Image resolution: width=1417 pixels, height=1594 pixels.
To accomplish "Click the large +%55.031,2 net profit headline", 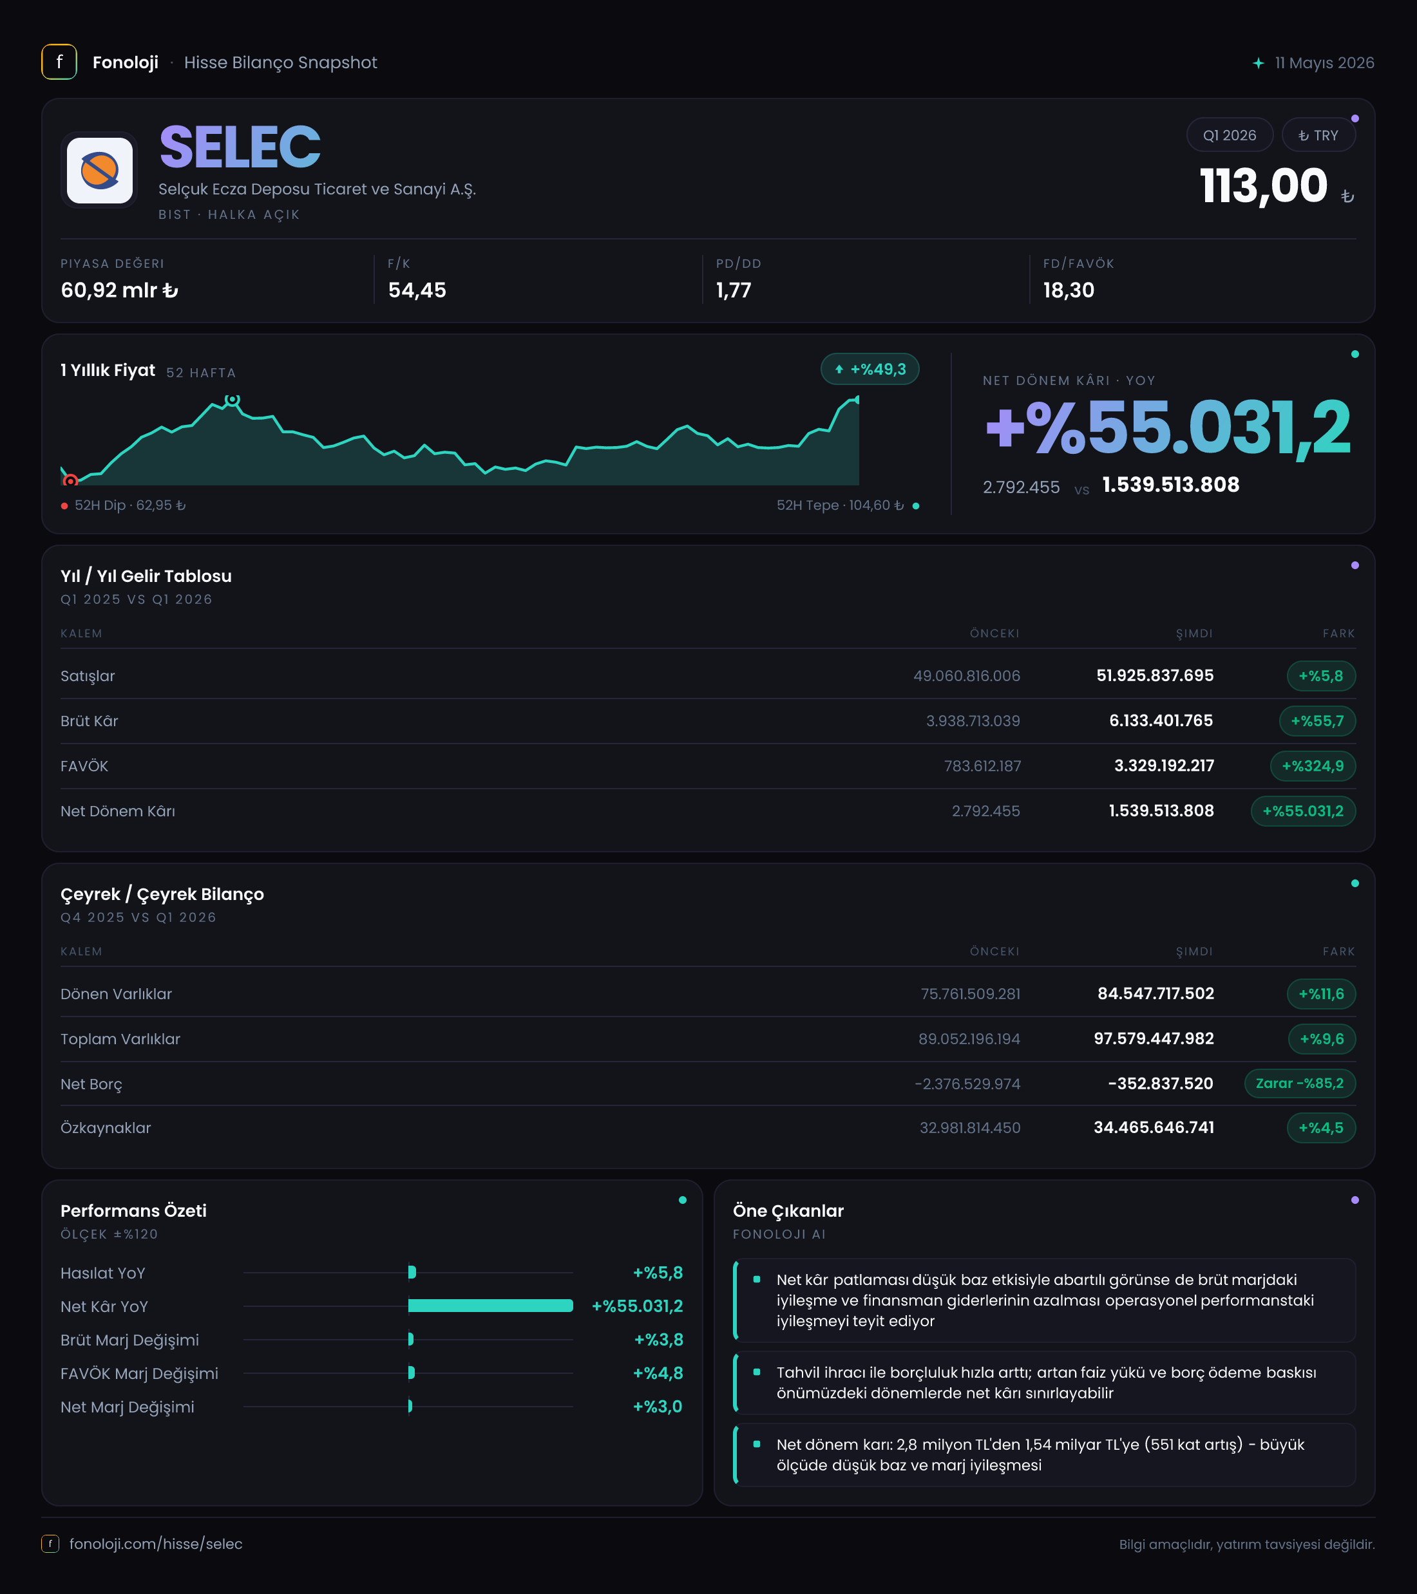I will (x=1167, y=427).
